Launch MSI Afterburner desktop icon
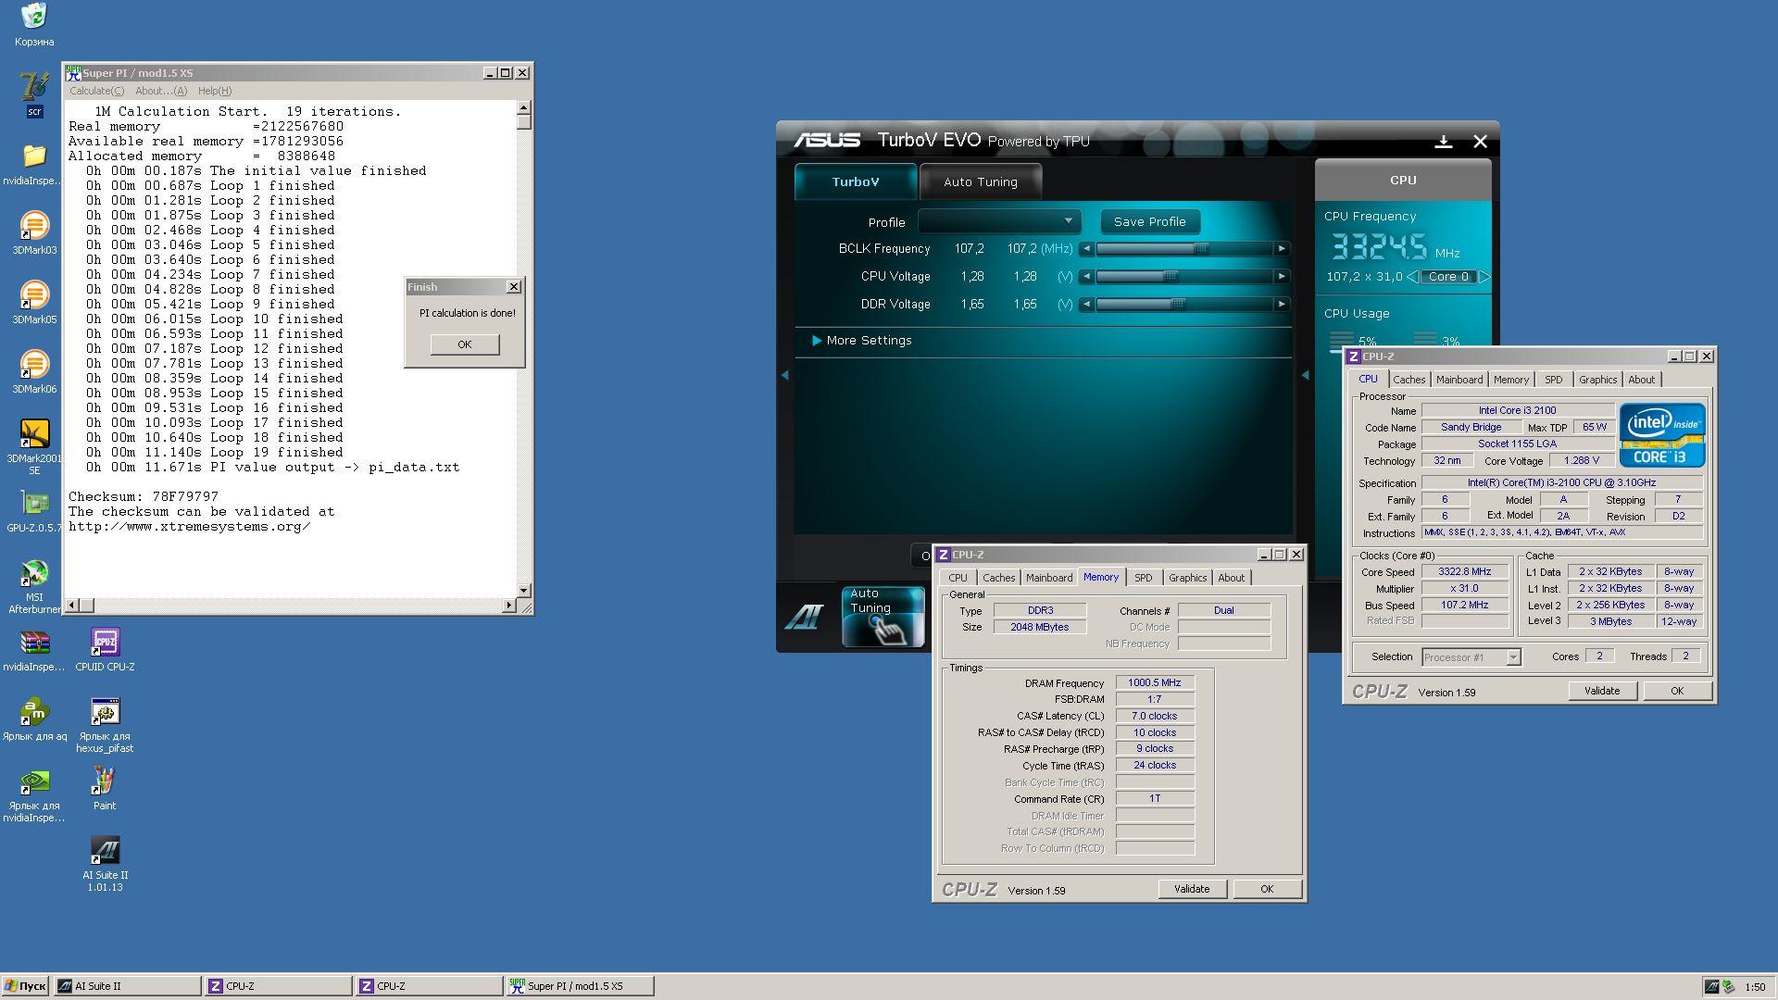 coord(34,573)
